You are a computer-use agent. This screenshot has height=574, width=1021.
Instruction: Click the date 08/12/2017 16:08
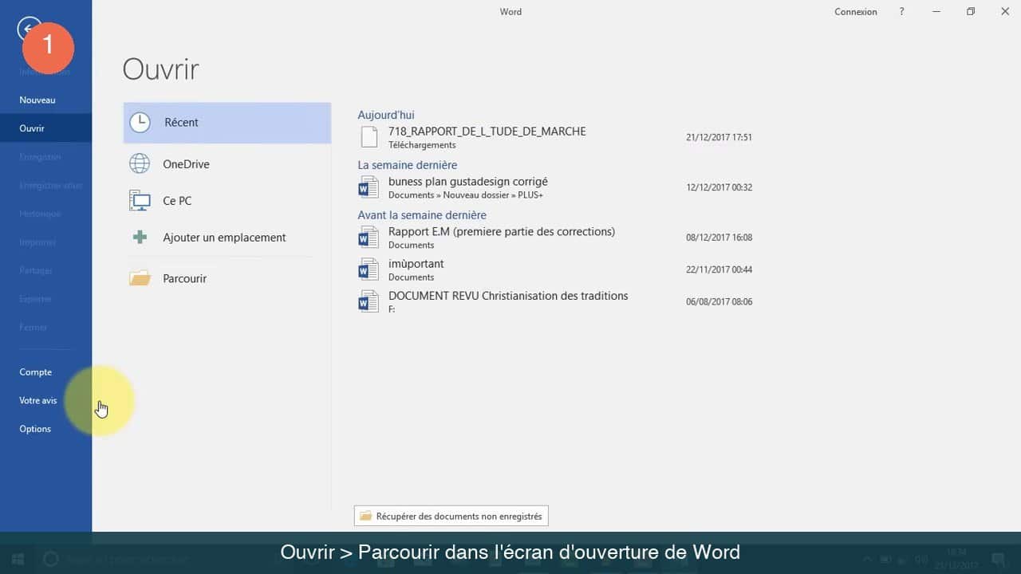pyautogui.click(x=719, y=238)
